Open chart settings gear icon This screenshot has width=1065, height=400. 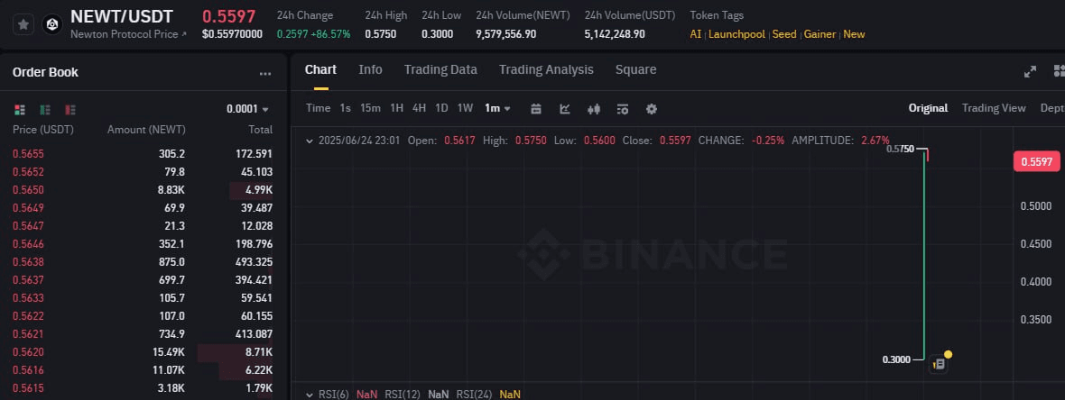[652, 108]
